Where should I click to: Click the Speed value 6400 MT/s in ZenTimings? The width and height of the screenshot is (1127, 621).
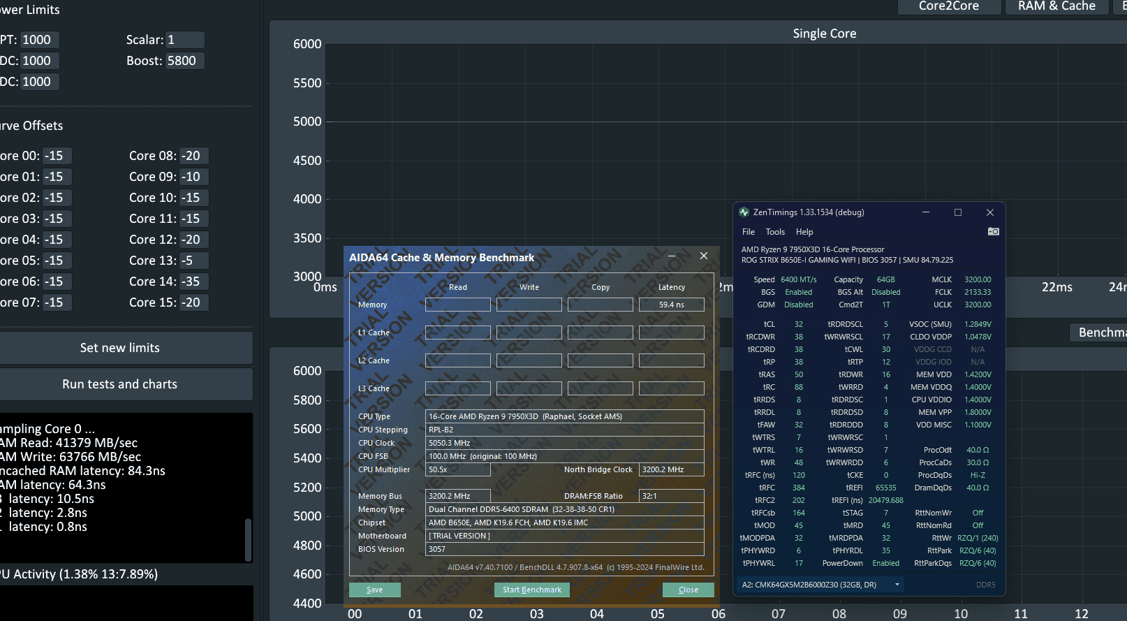799,279
